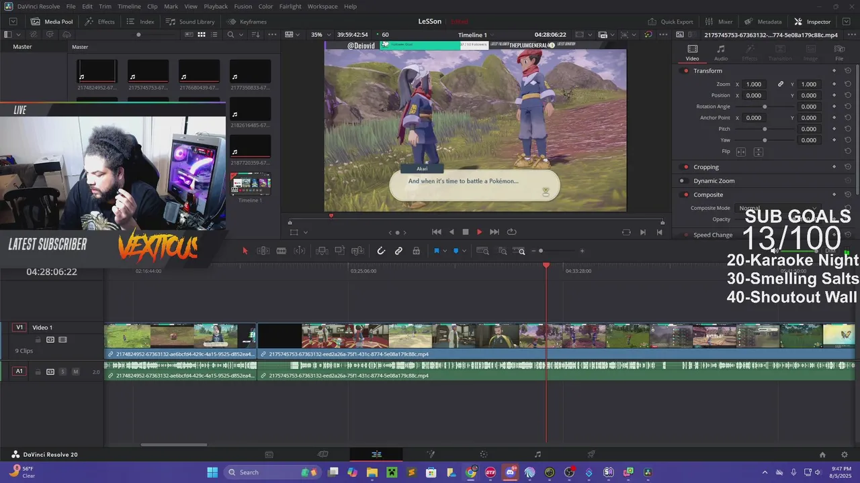Open the flag color dropdown arrow
Screen dimensions: 860x483
point(444,252)
